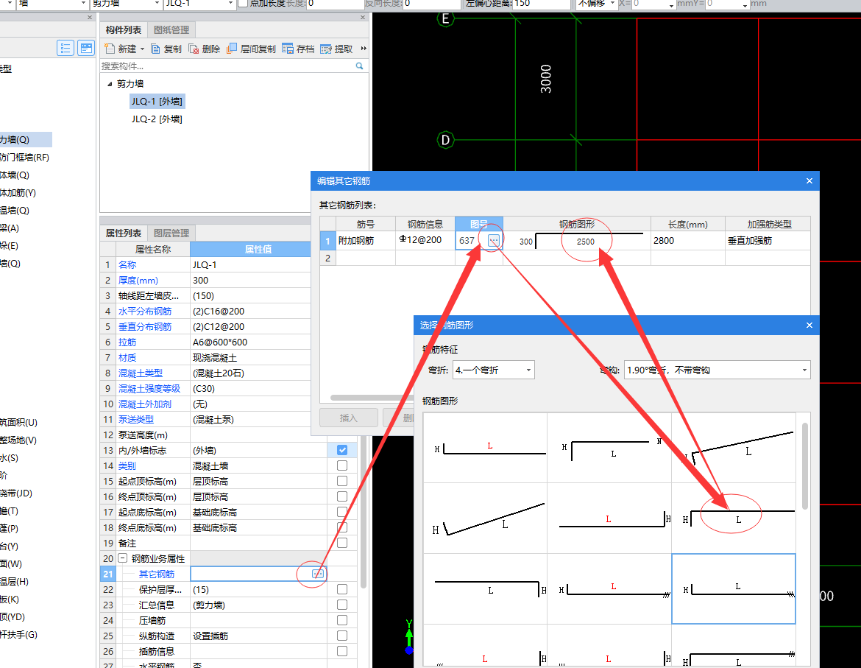The height and width of the screenshot is (668, 861).
Task: Click the 加强筋类型 cell 垂直加强筋
Action: tap(768, 241)
